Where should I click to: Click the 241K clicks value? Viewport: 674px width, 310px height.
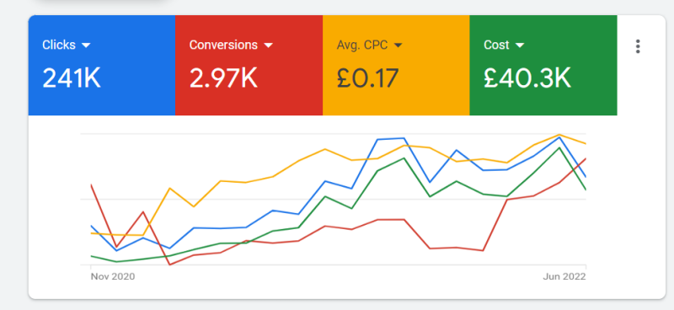point(72,78)
